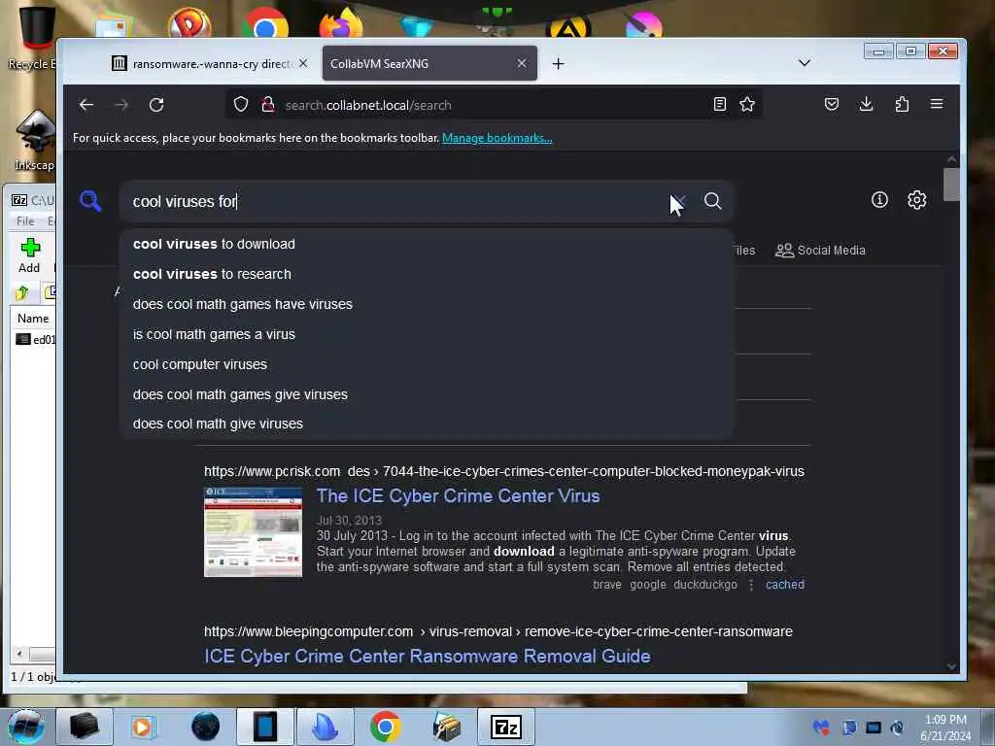This screenshot has width=995, height=746.
Task: Open the Extensions puzzle icon
Action: 902,104
